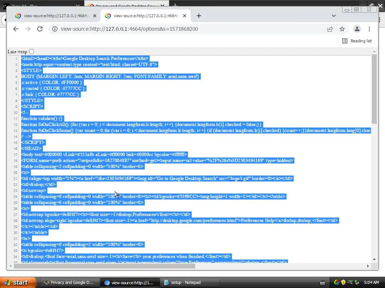Open the Reading list panel
Viewport: 385px width, 288px height.
click(x=357, y=41)
